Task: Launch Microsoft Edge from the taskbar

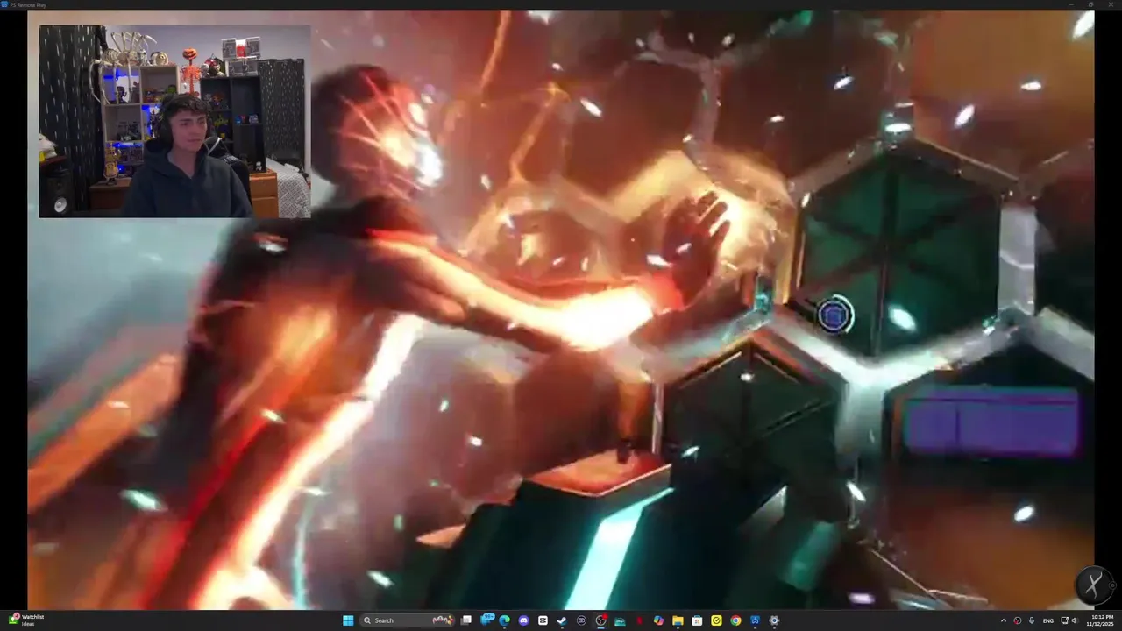Action: pyautogui.click(x=504, y=620)
